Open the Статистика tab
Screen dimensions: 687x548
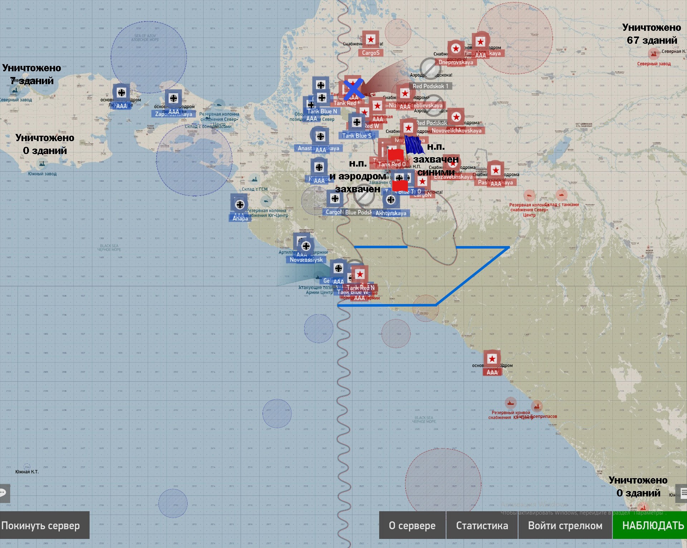482,525
